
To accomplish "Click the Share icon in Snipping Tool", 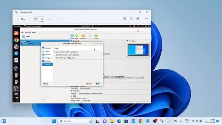I will [138, 18].
